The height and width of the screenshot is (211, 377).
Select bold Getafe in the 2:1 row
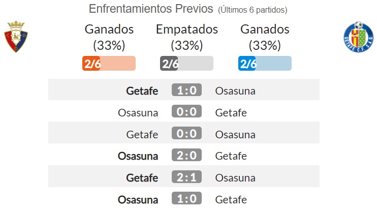(142, 178)
